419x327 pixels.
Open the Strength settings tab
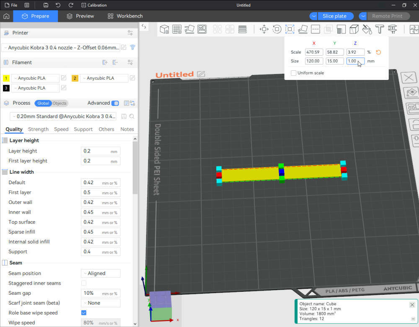click(x=38, y=129)
